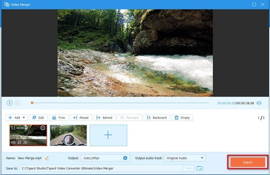Screen dimensions: 270x175
Task: Select the motorcycle road clip thumbnail
Action: (68, 135)
